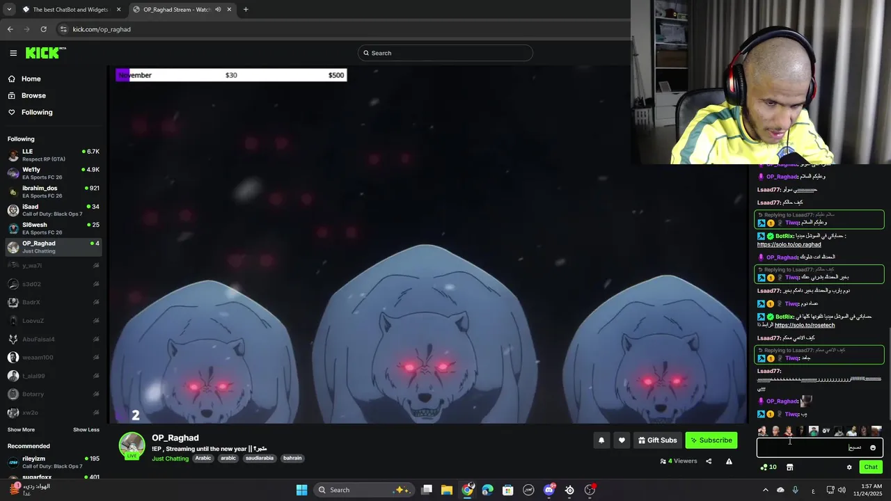Click the KICK logo
This screenshot has width=891, height=501.
coord(45,53)
